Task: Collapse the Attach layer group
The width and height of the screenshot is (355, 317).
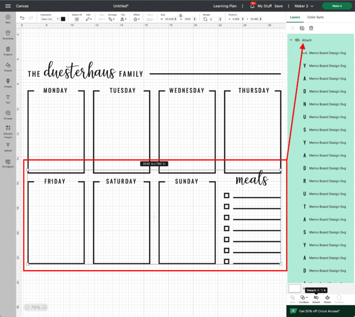Action: pyautogui.click(x=291, y=40)
